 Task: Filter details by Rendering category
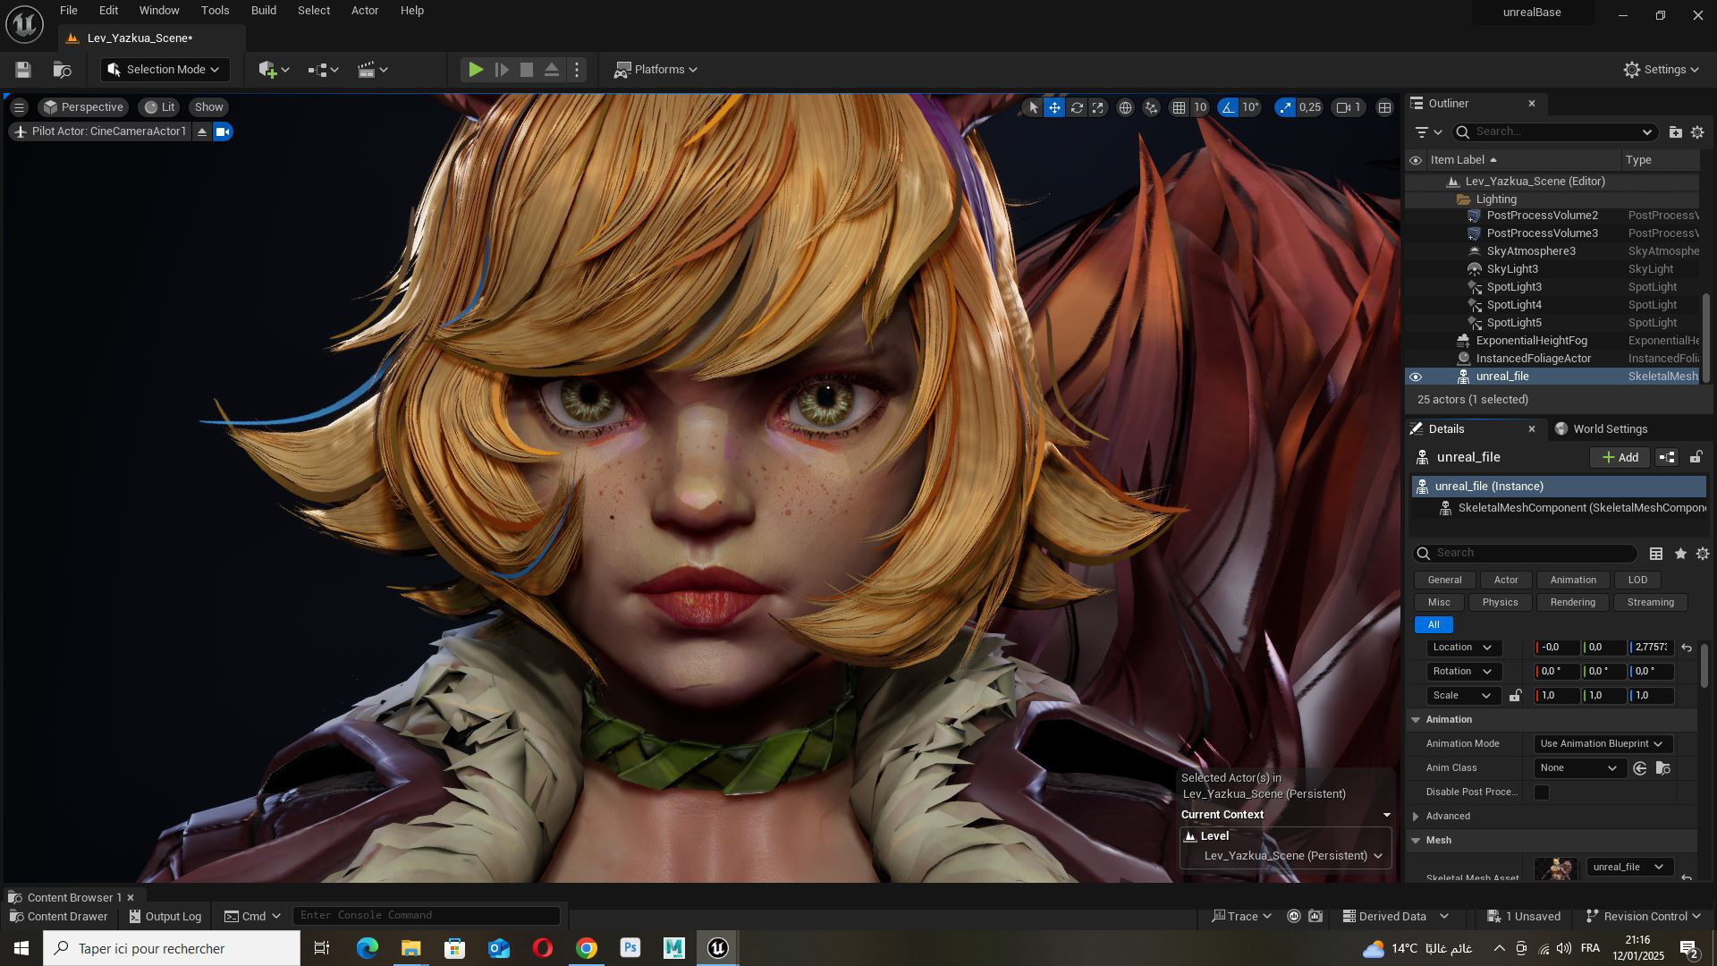1572,603
